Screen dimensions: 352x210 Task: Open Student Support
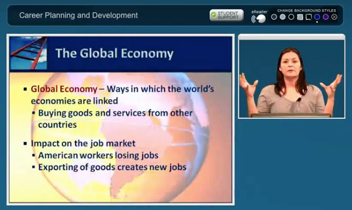click(226, 15)
